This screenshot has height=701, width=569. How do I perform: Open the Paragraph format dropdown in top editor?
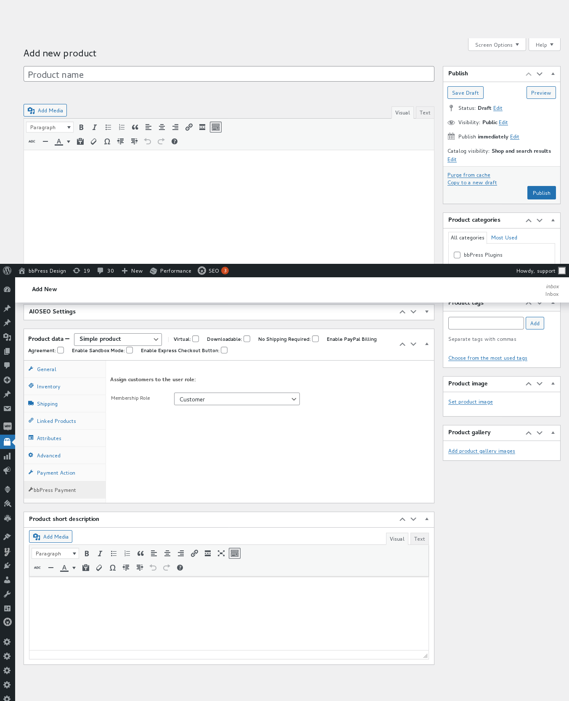(x=50, y=127)
